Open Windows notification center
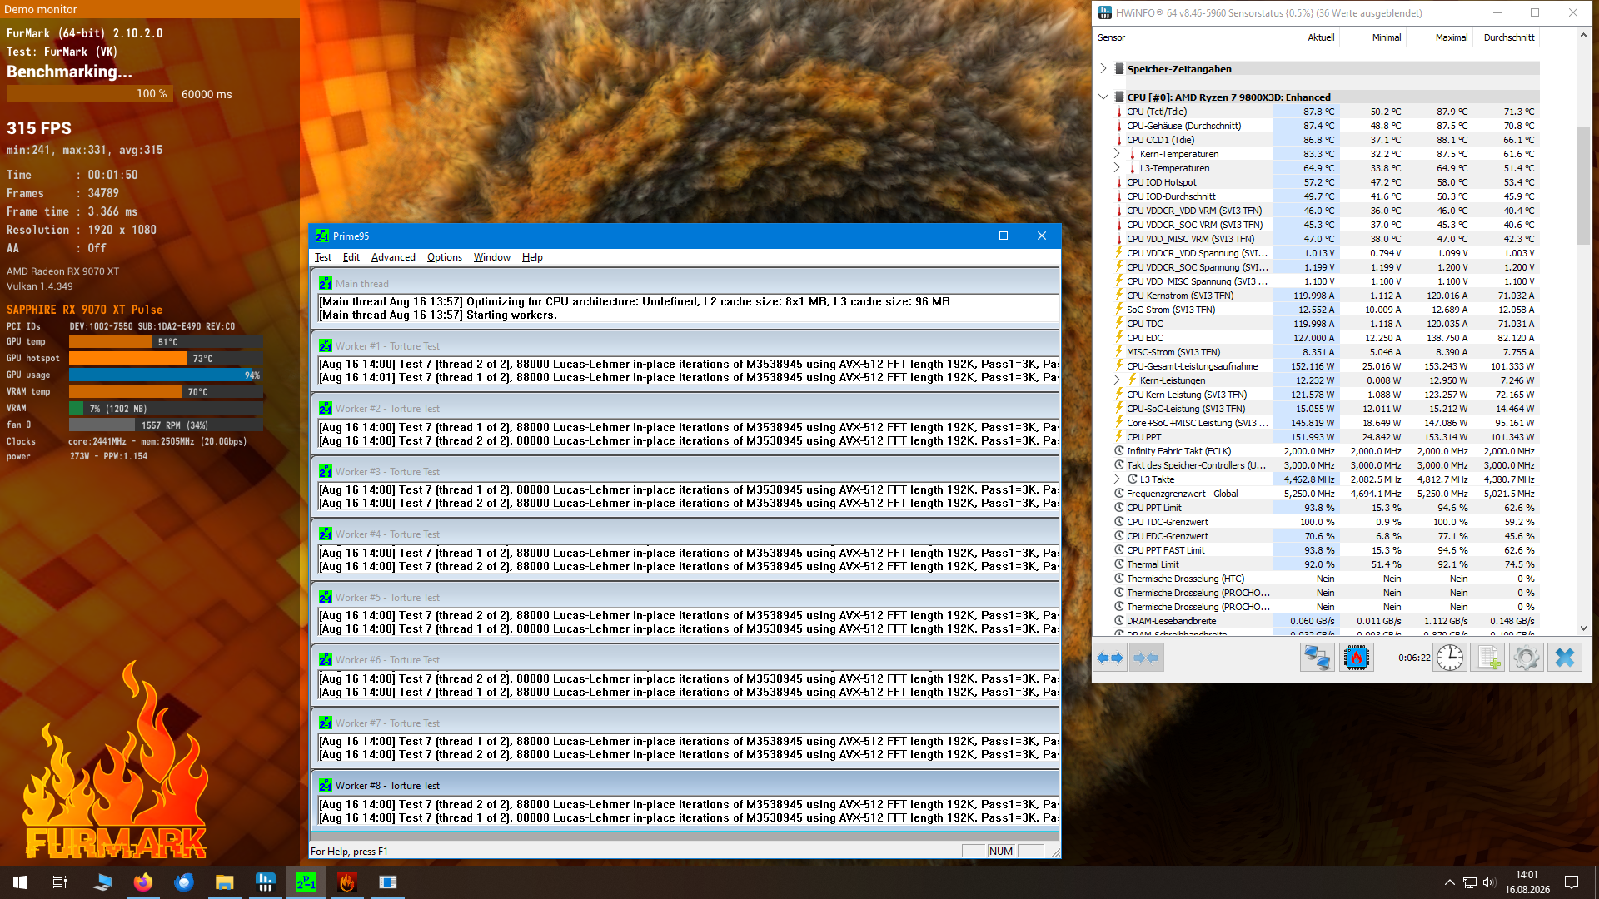The image size is (1599, 899). (1572, 882)
